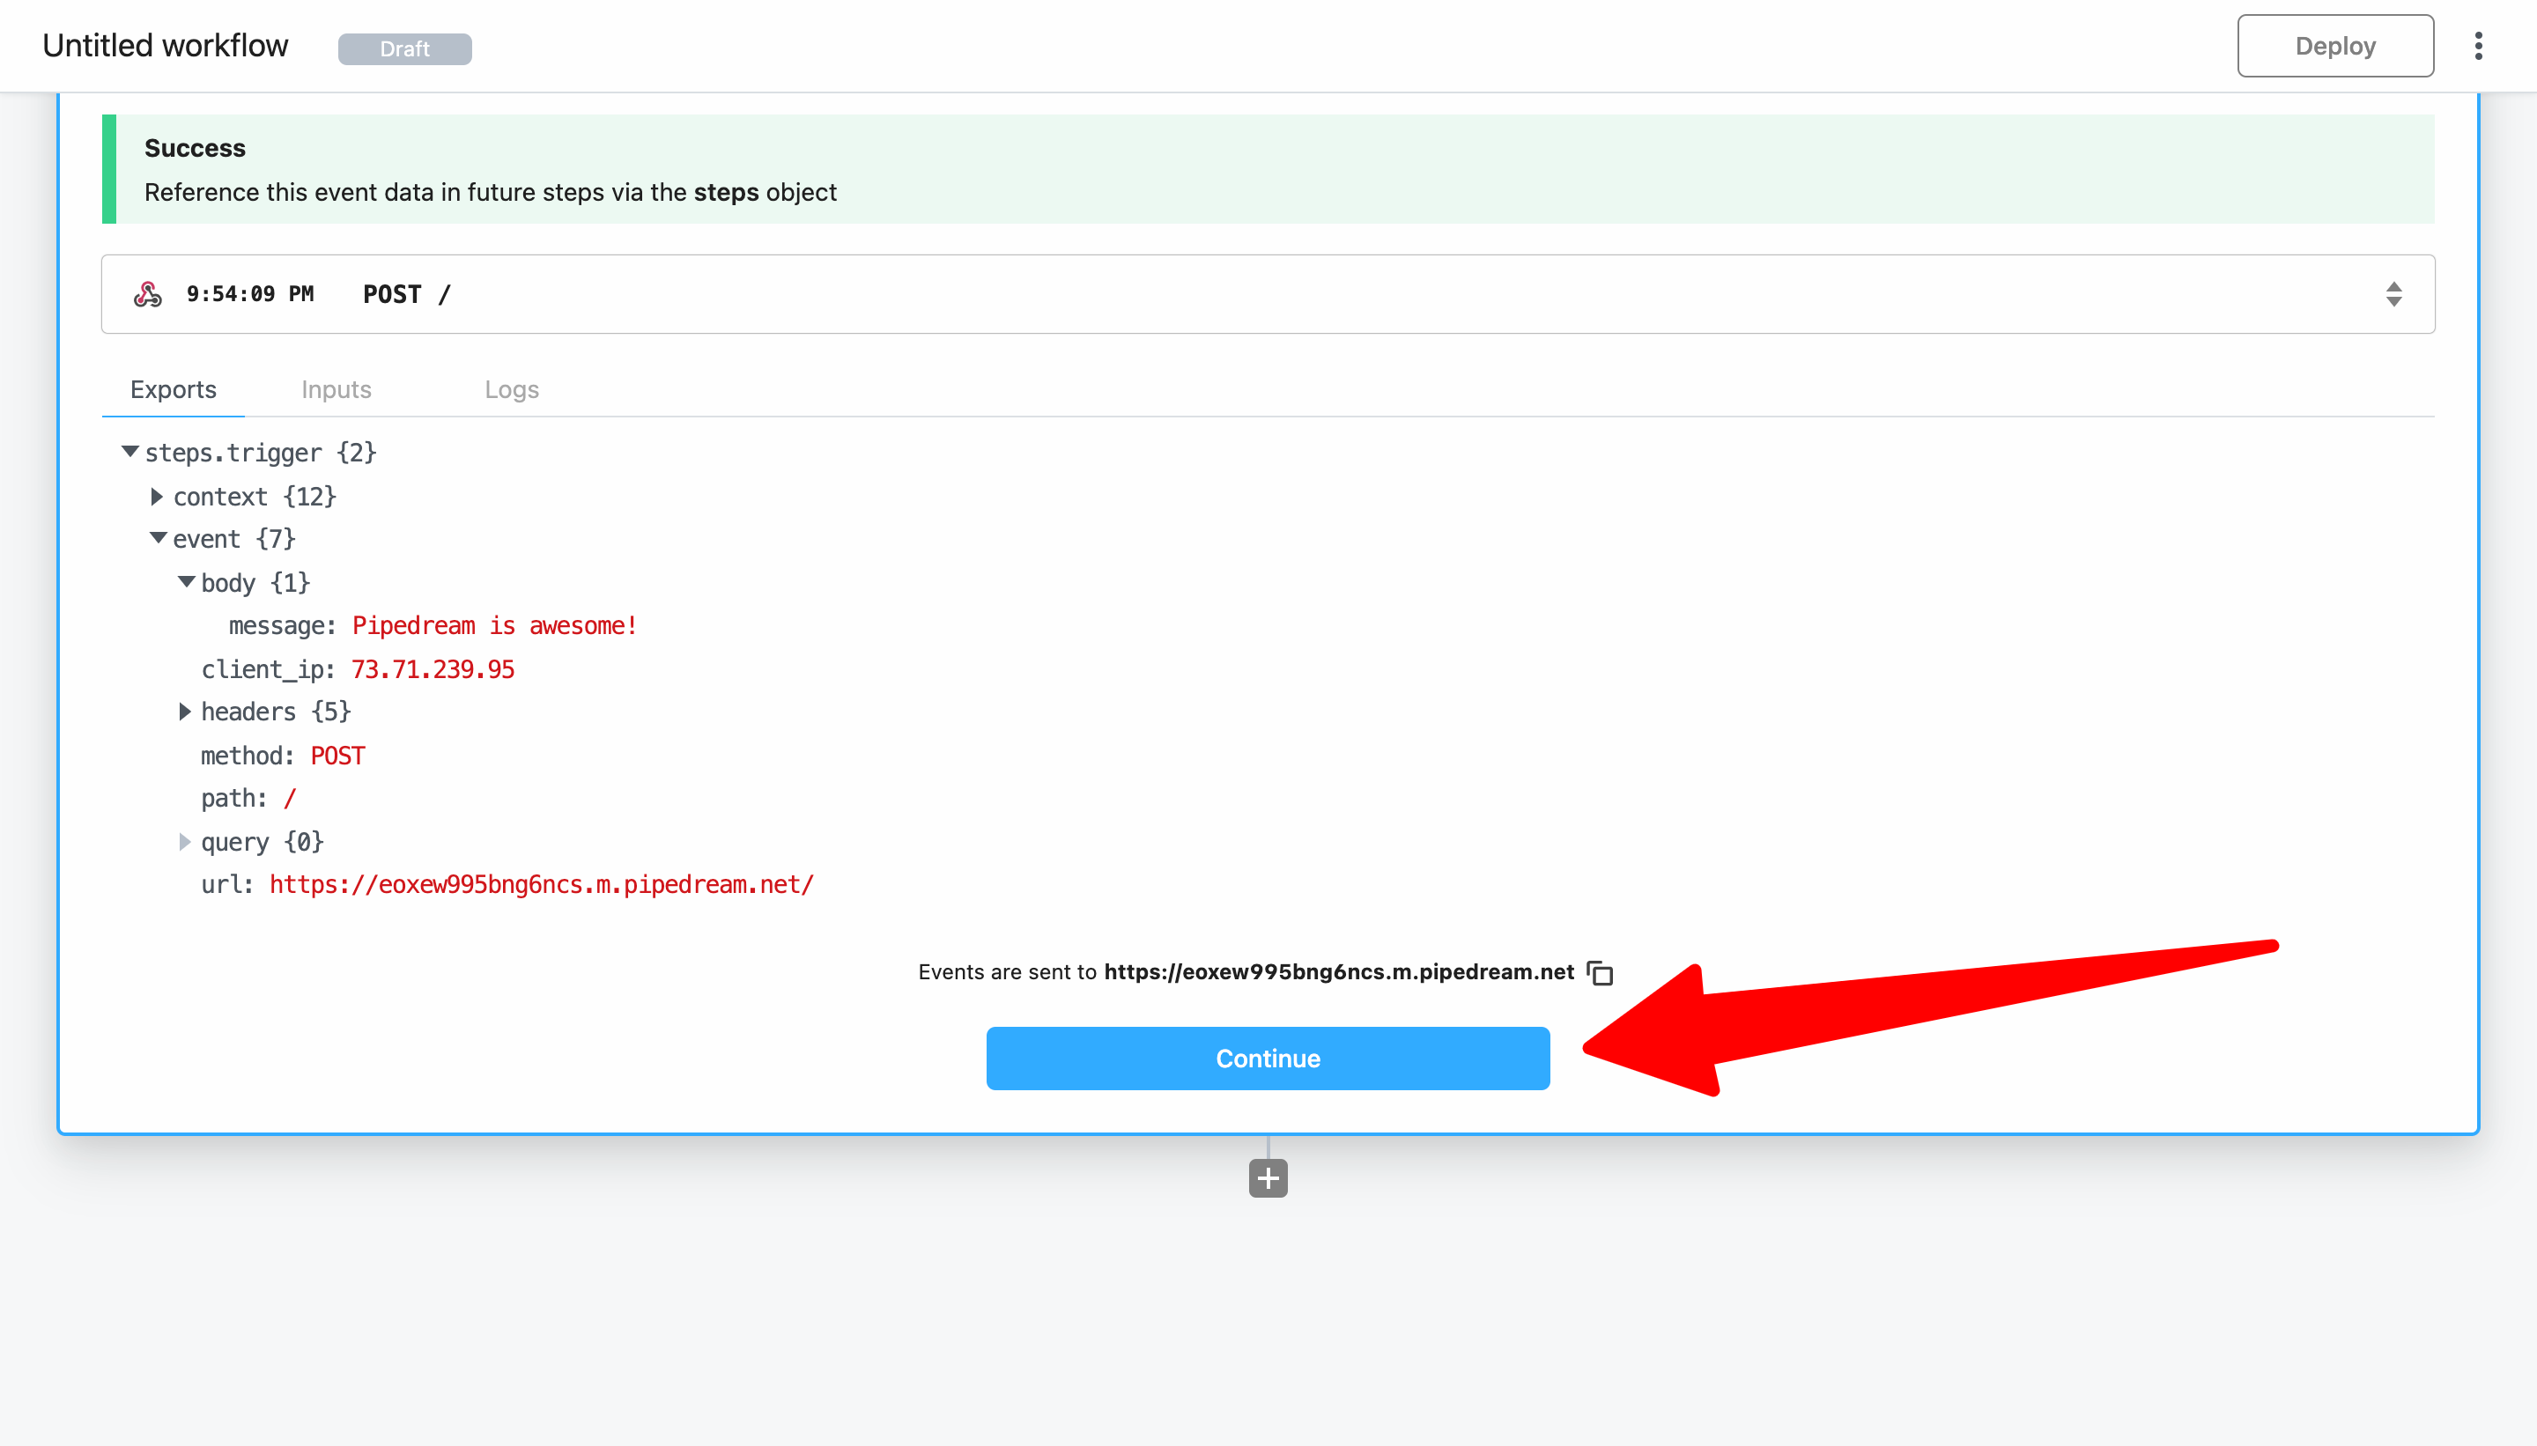
Task: Click the copy URL icon
Action: pos(1600,972)
